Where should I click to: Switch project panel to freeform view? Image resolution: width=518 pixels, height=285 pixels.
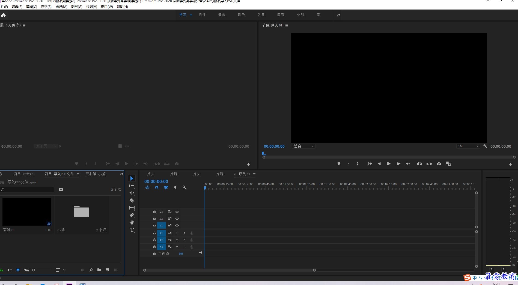(x=26, y=270)
